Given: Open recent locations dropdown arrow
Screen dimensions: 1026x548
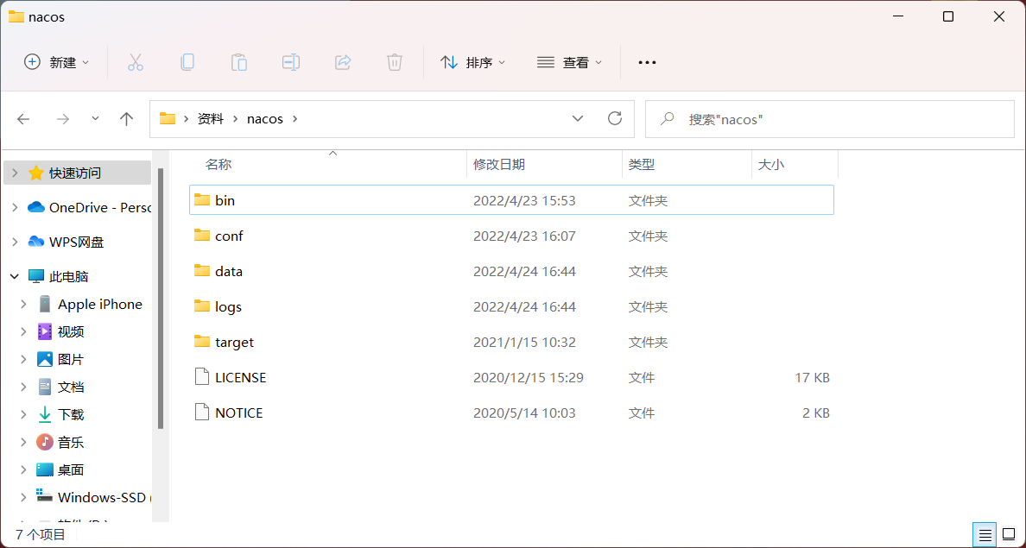Looking at the screenshot, I should (x=96, y=118).
